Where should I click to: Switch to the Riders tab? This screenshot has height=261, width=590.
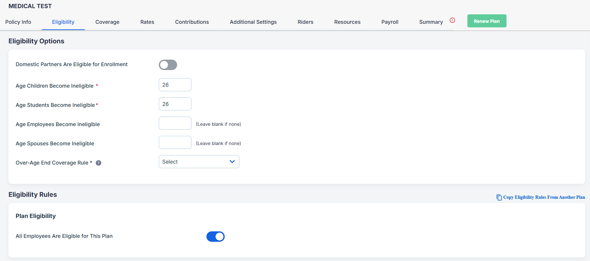(305, 22)
